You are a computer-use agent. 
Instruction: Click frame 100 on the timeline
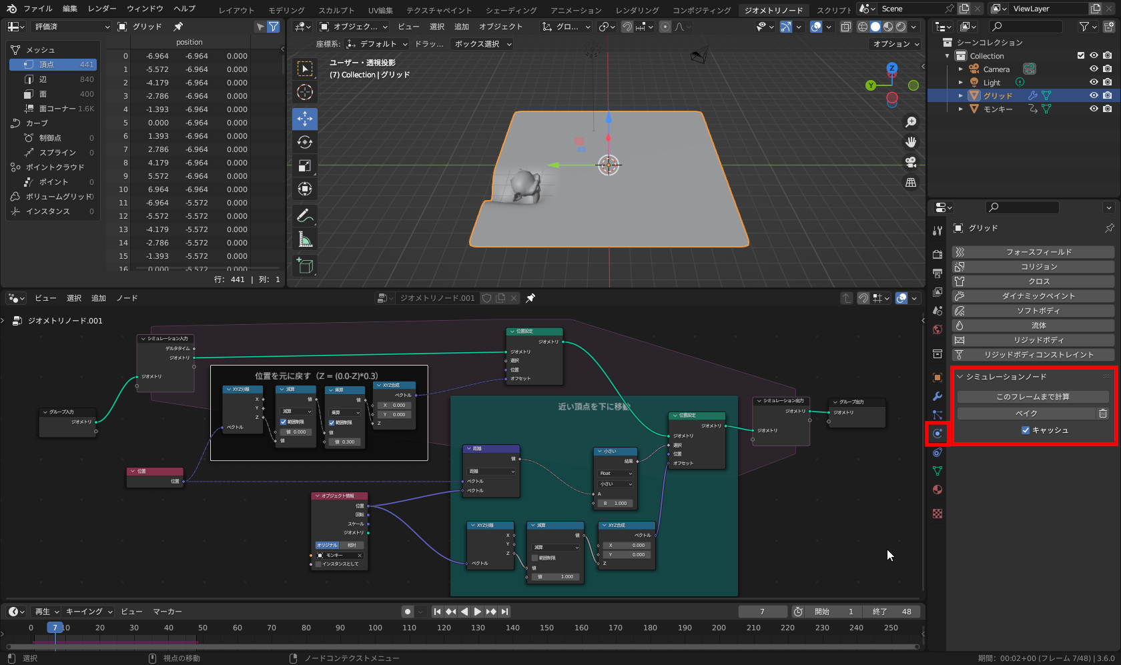375,628
